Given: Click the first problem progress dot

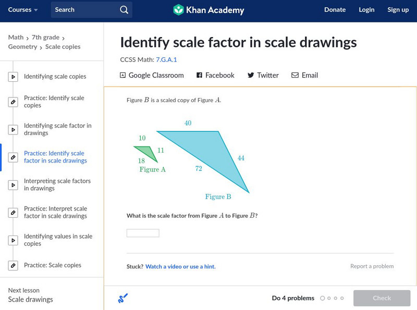Looking at the screenshot, I should [x=323, y=299].
